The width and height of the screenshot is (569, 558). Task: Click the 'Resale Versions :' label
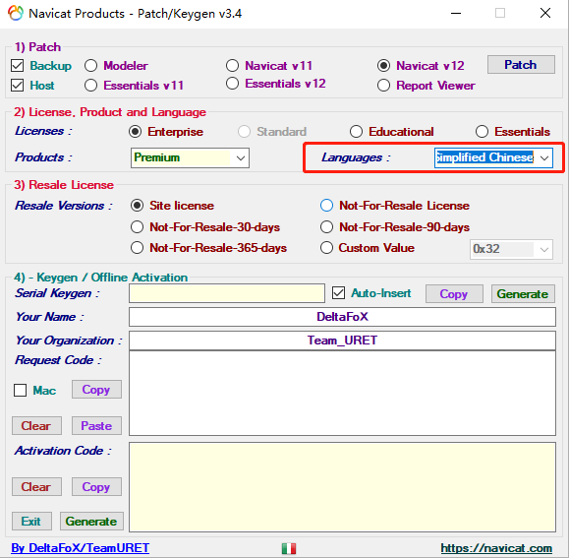(64, 206)
